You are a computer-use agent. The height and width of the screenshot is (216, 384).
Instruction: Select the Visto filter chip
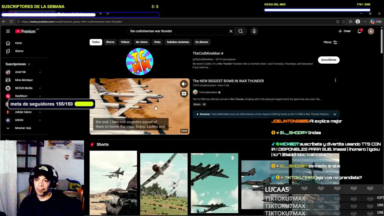[157, 42]
